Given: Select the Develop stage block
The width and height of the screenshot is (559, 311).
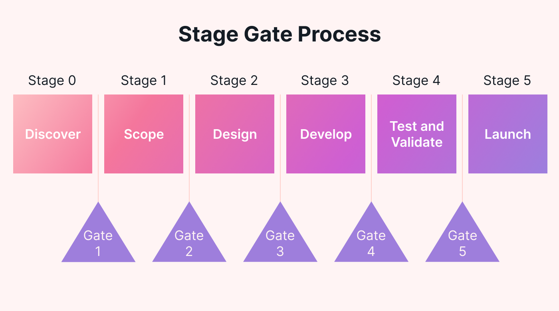Looking at the screenshot, I should coord(326,134).
